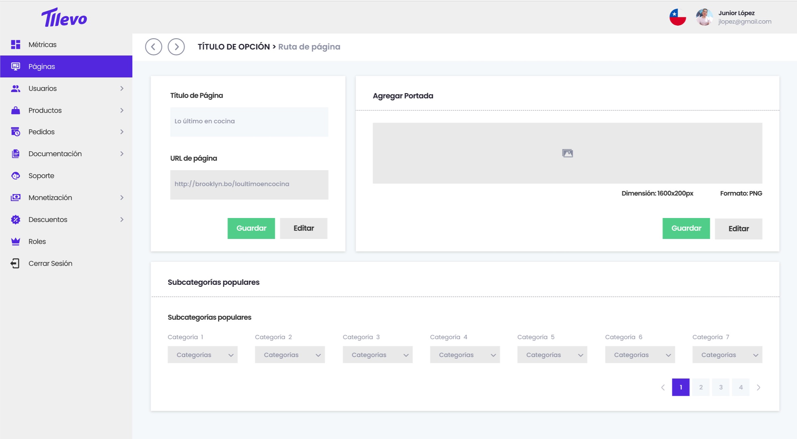Click Editar in Título de Página card
This screenshot has width=797, height=439.
(x=303, y=228)
